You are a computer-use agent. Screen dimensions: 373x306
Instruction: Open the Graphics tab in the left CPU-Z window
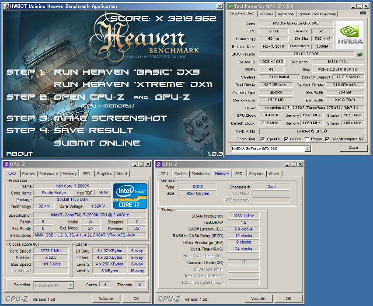pyautogui.click(x=104, y=174)
